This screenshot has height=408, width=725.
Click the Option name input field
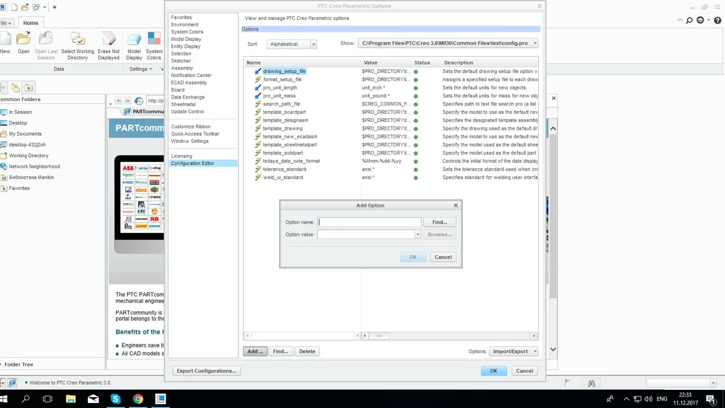[369, 222]
